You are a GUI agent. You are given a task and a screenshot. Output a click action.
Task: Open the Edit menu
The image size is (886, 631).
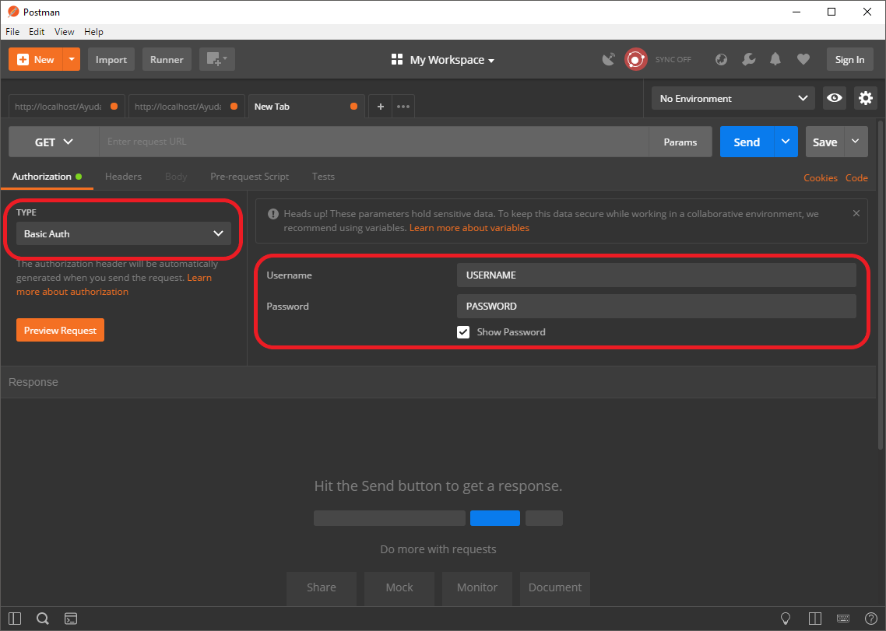37,32
